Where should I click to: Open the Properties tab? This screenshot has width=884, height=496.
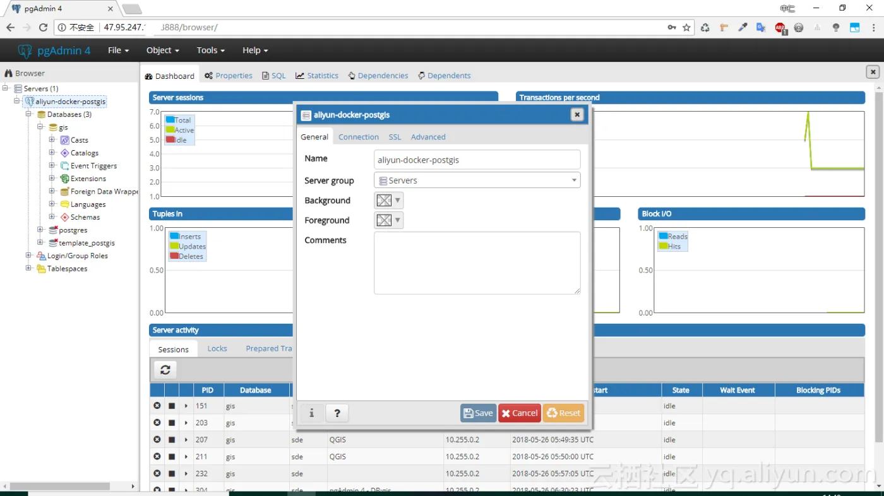[228, 76]
